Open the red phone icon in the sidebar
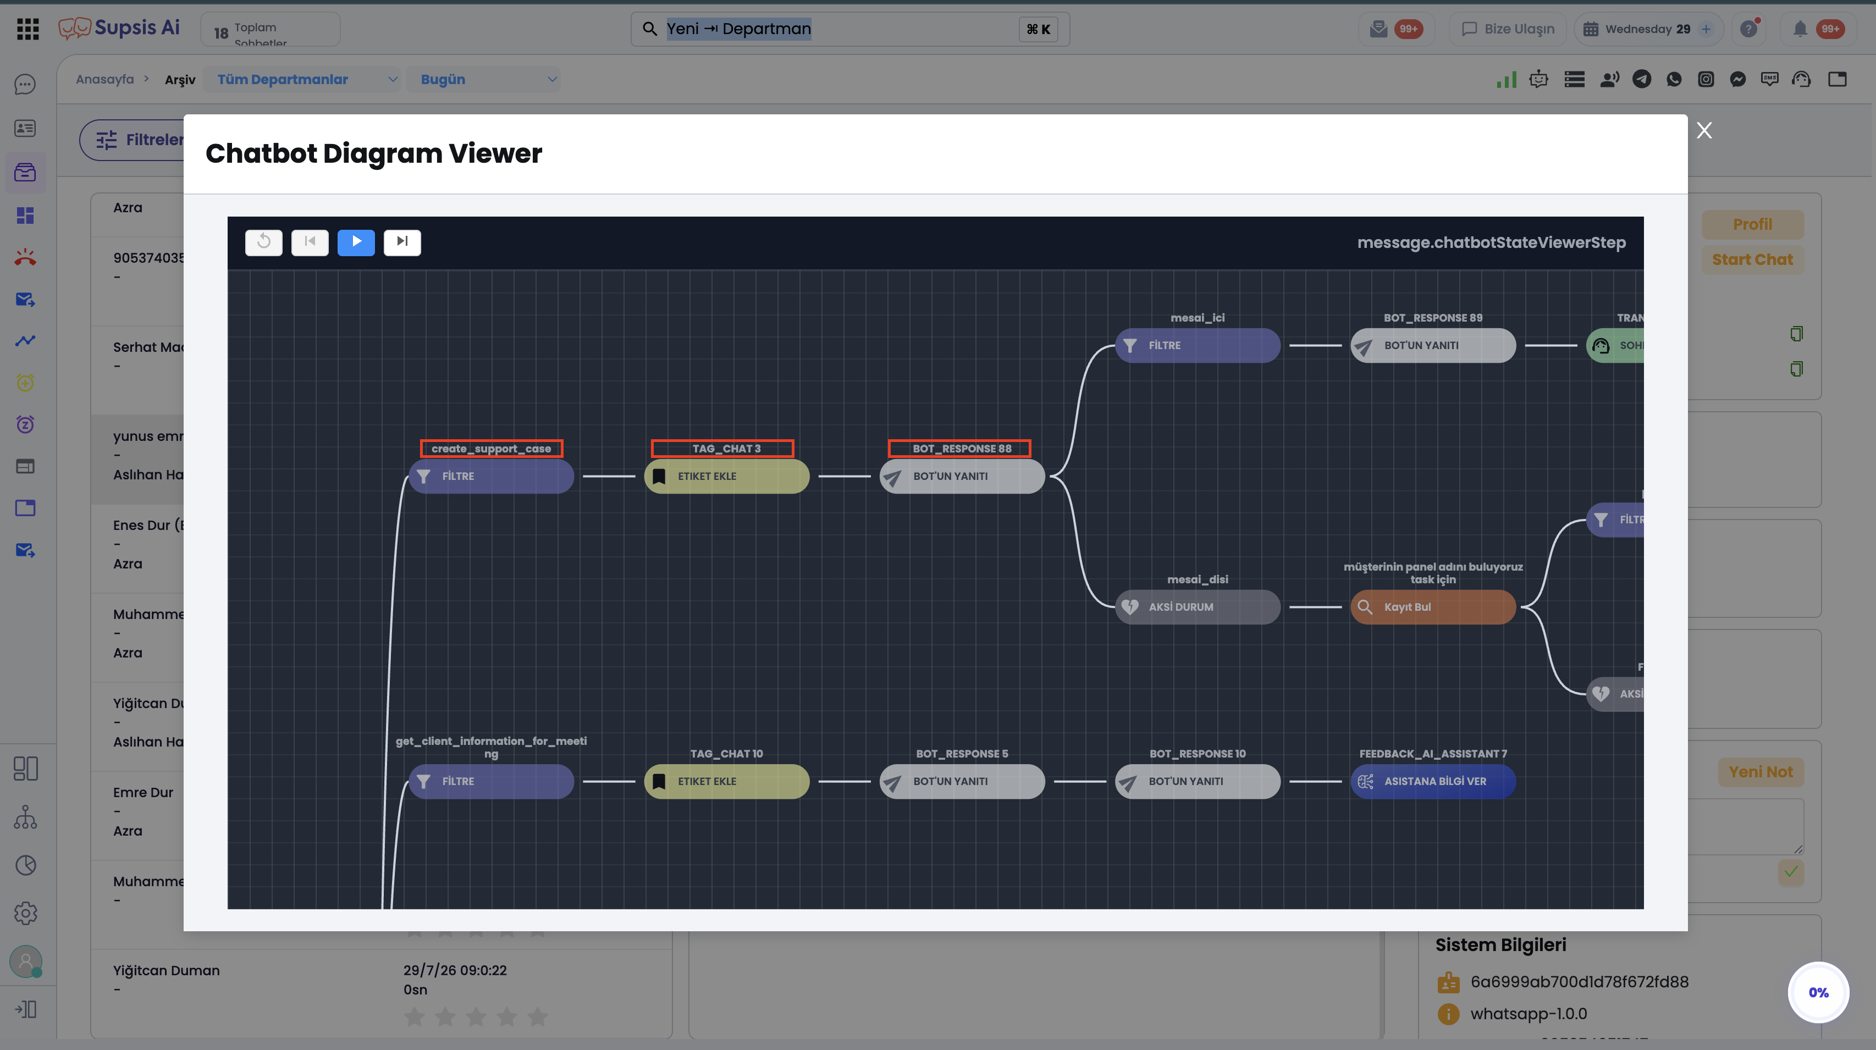1876x1050 pixels. point(25,257)
